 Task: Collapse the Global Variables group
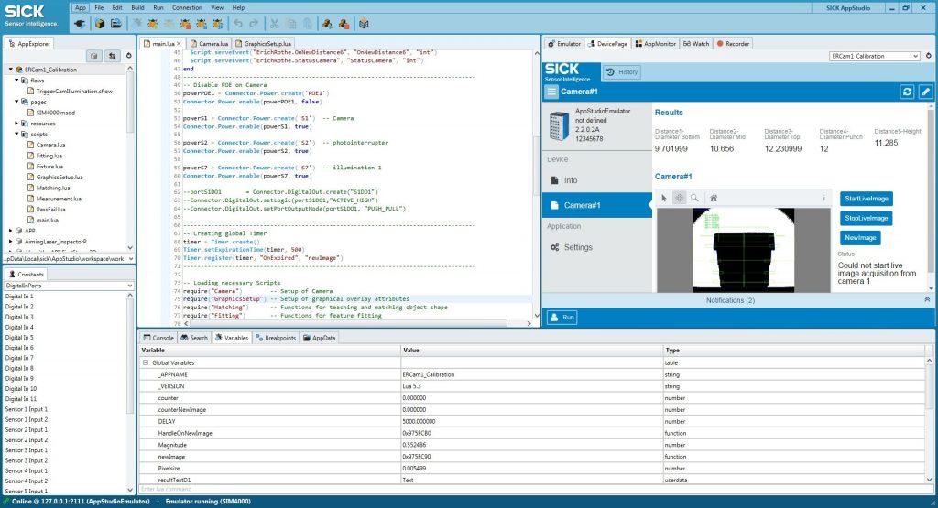(145, 362)
